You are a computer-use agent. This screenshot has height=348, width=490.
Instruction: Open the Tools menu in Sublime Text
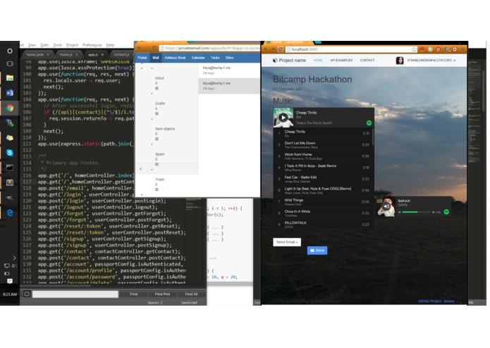coord(58,45)
